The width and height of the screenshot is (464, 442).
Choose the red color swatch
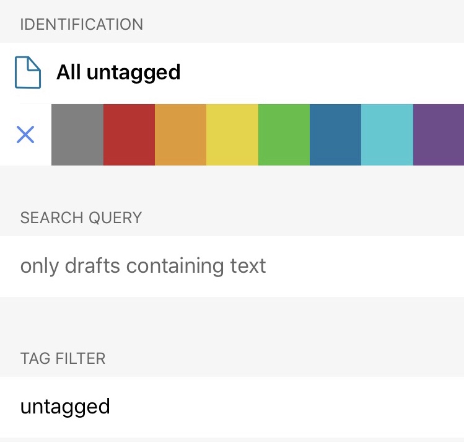129,135
